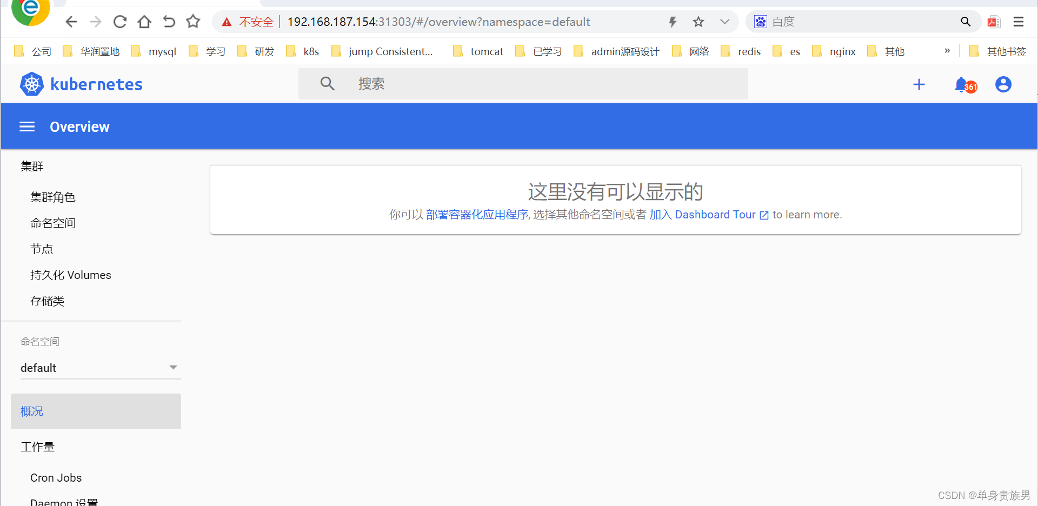Open the PDF extension icon
1038x506 pixels.
coord(994,22)
